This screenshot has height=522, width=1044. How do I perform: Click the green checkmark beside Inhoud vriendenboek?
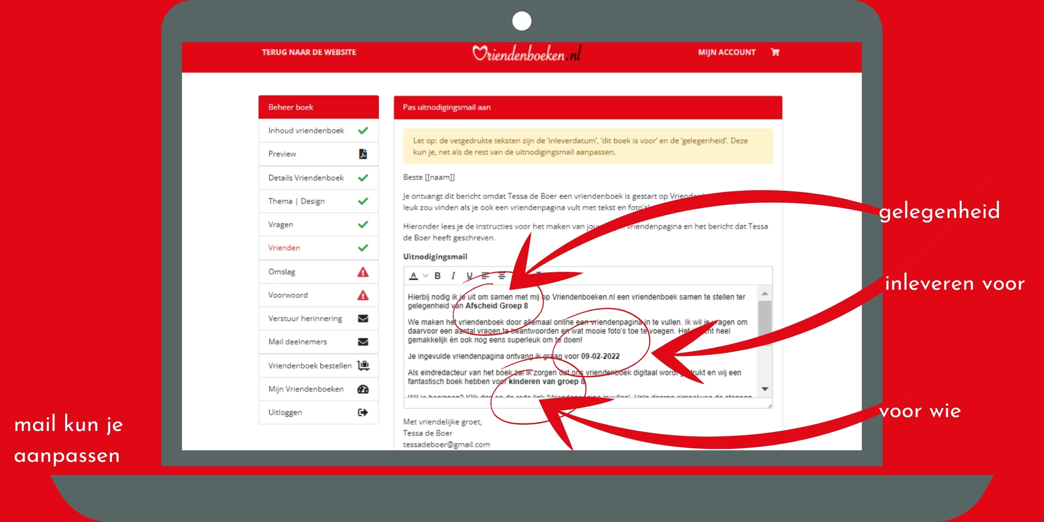pyautogui.click(x=363, y=131)
